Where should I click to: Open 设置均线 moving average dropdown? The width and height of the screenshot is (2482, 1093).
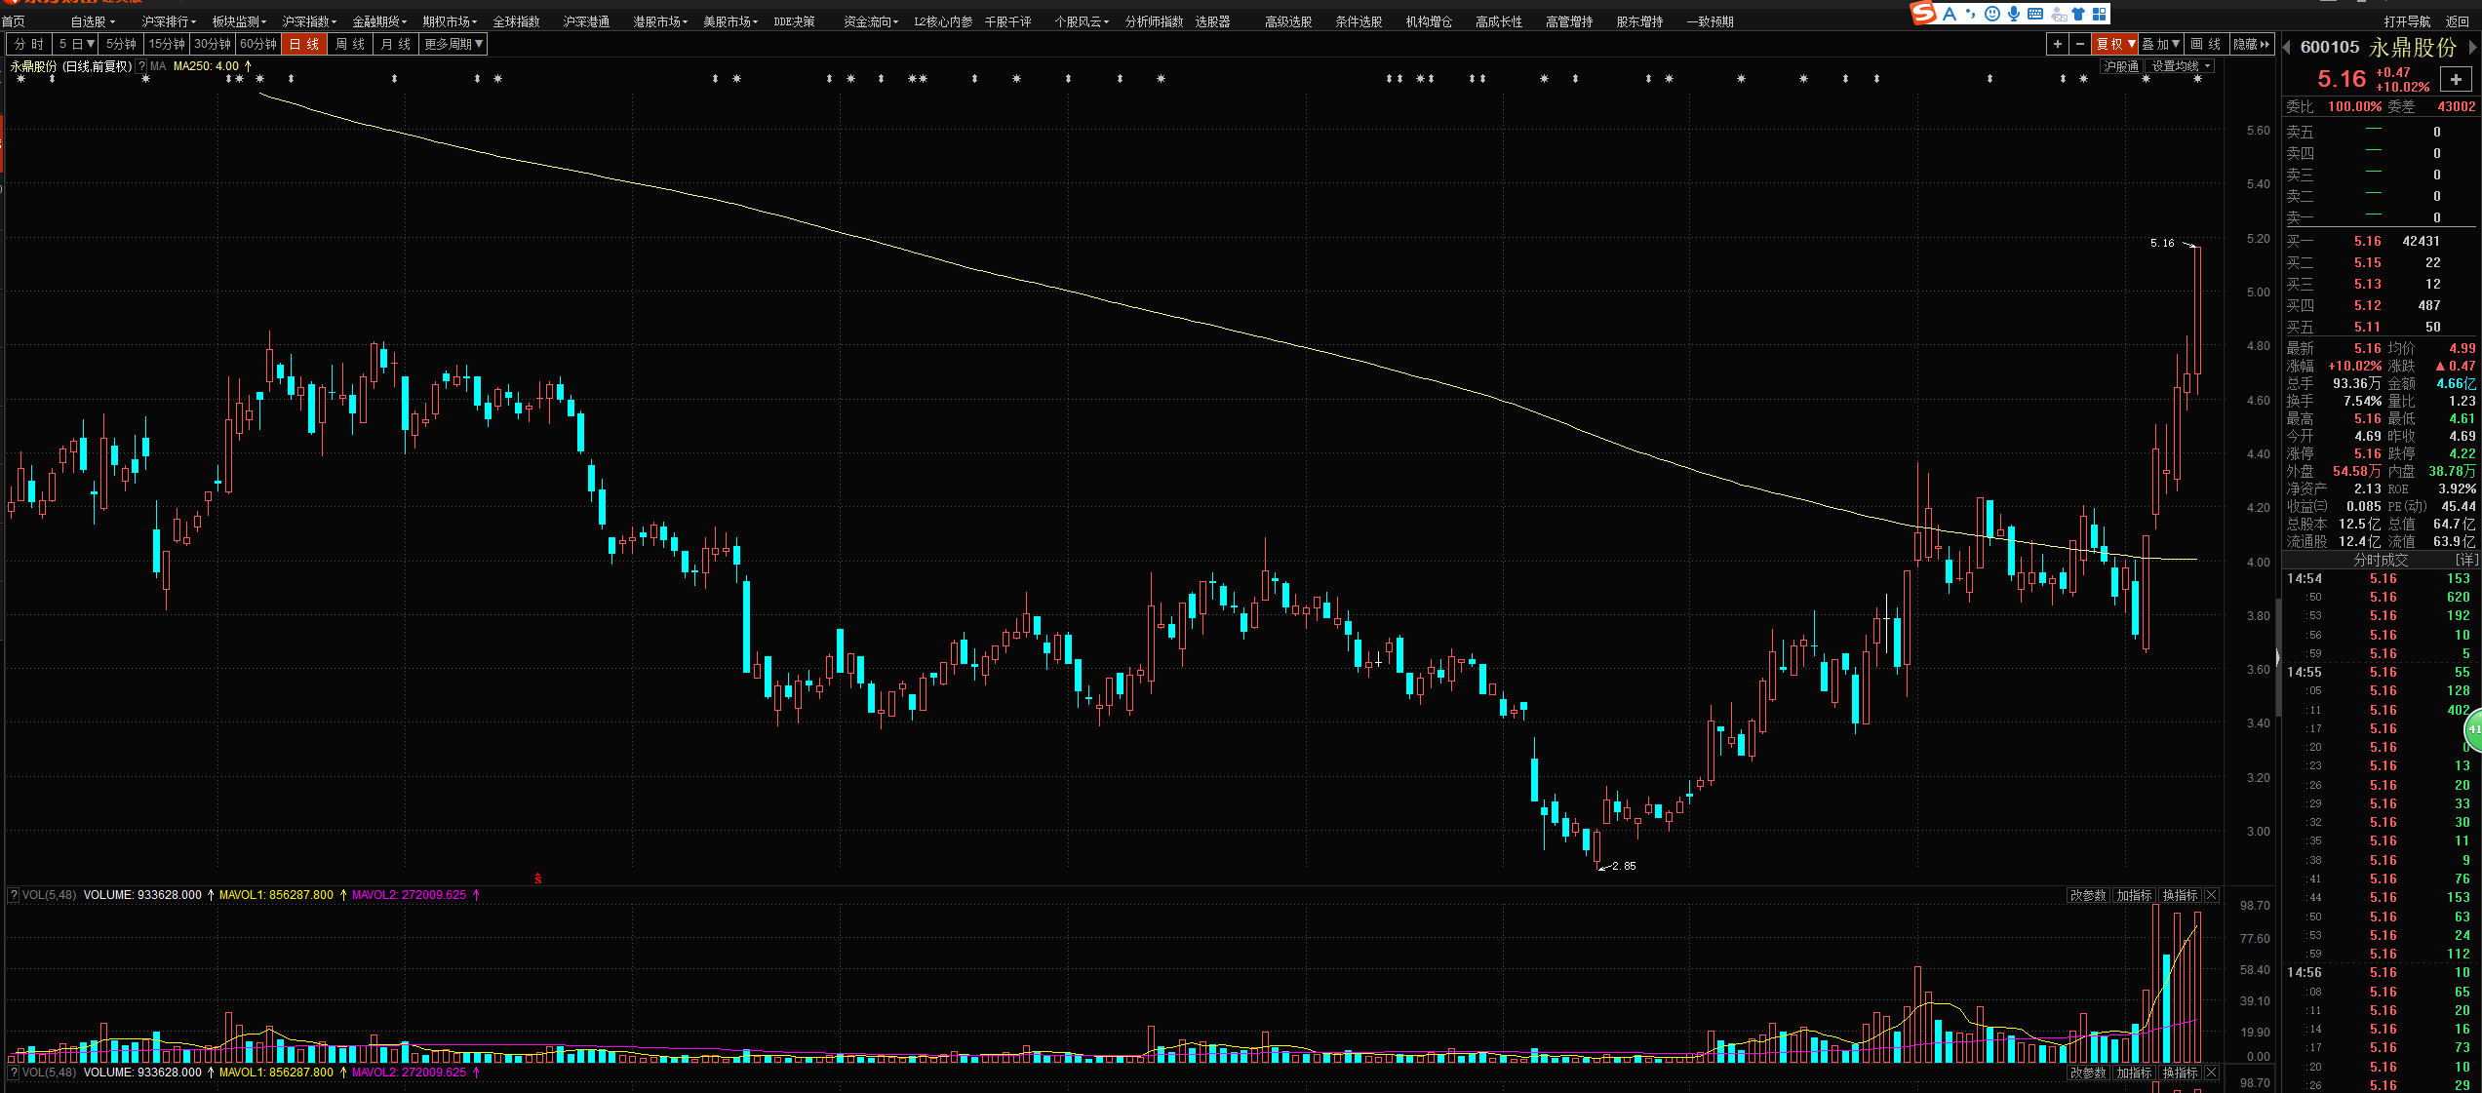click(2181, 66)
